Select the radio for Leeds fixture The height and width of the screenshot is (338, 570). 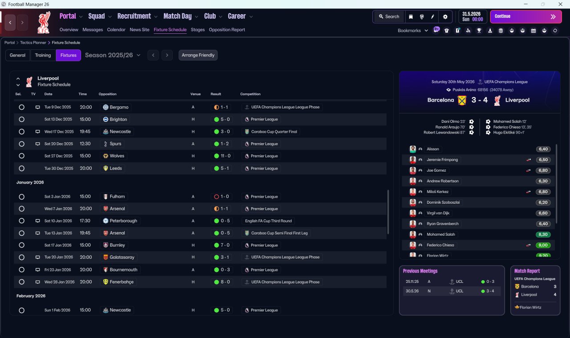[x=21, y=168]
